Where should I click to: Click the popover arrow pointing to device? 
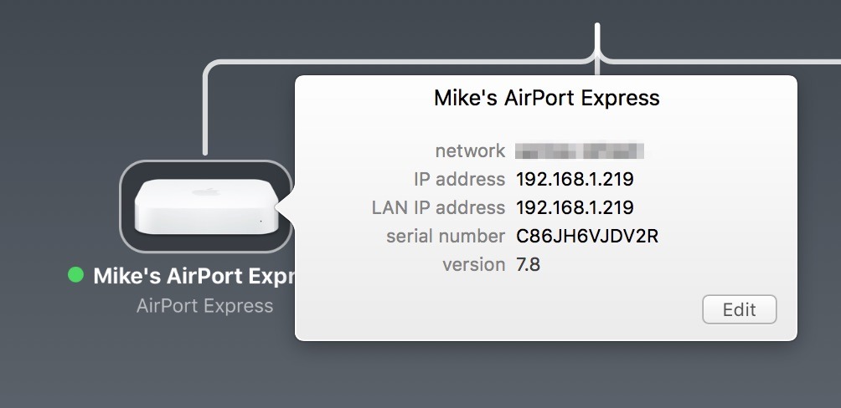pos(286,207)
